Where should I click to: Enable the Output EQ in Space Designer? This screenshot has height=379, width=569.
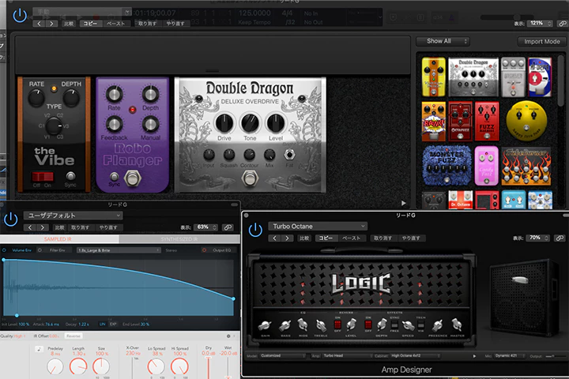pyautogui.click(x=205, y=250)
